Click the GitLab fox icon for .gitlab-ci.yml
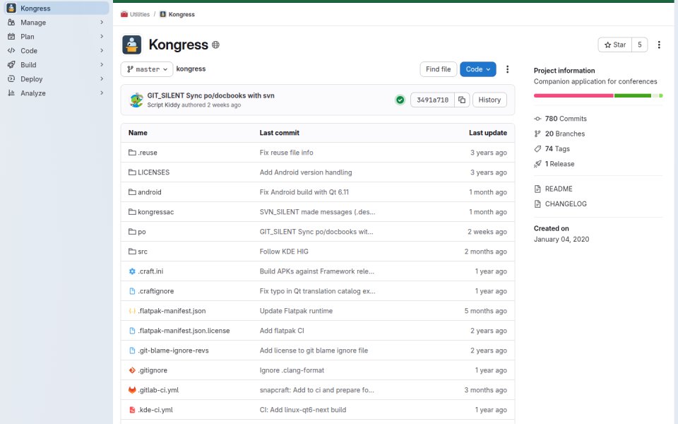The height and width of the screenshot is (424, 678). point(132,390)
